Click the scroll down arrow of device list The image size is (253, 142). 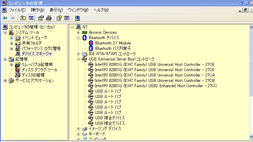tap(251, 137)
